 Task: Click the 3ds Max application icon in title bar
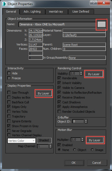coord(4,4)
